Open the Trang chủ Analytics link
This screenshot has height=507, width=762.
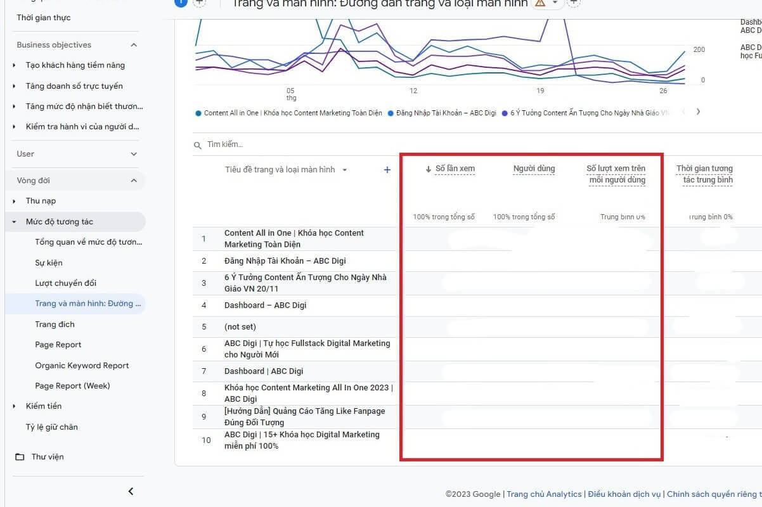coord(544,494)
